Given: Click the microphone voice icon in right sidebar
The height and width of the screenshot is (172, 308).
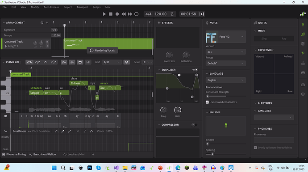Looking at the screenshot, I should tap(303, 24).
